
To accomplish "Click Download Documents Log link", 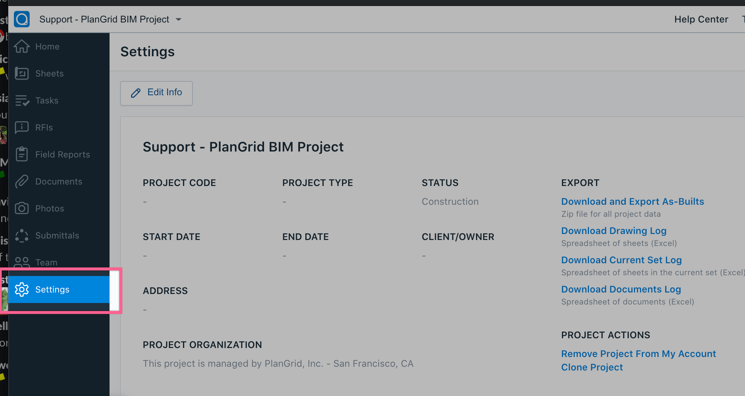I will (621, 289).
